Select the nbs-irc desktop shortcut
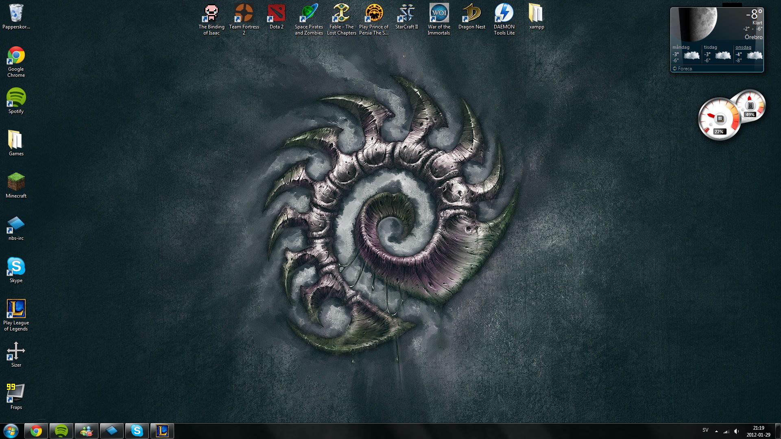Image resolution: width=781 pixels, height=439 pixels. click(16, 228)
